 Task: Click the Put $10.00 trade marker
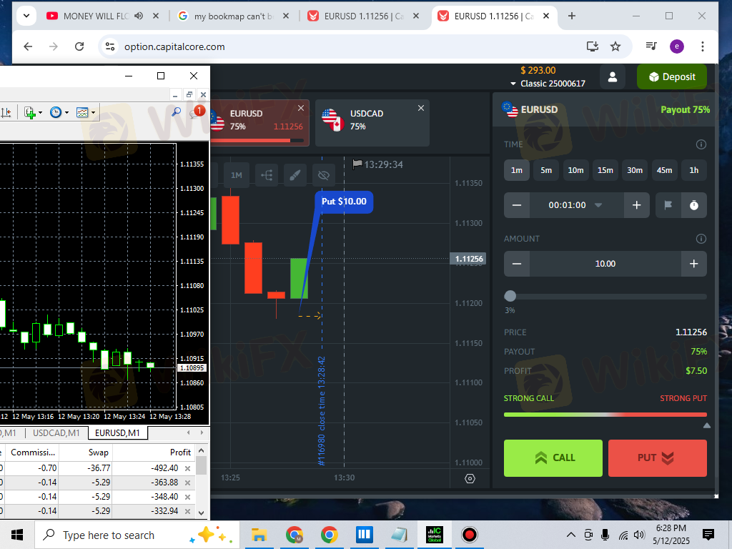pos(344,202)
